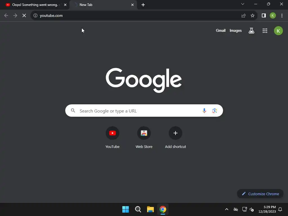Open notifications bell icon
This screenshot has height=216, width=288.
[x=280, y=209]
